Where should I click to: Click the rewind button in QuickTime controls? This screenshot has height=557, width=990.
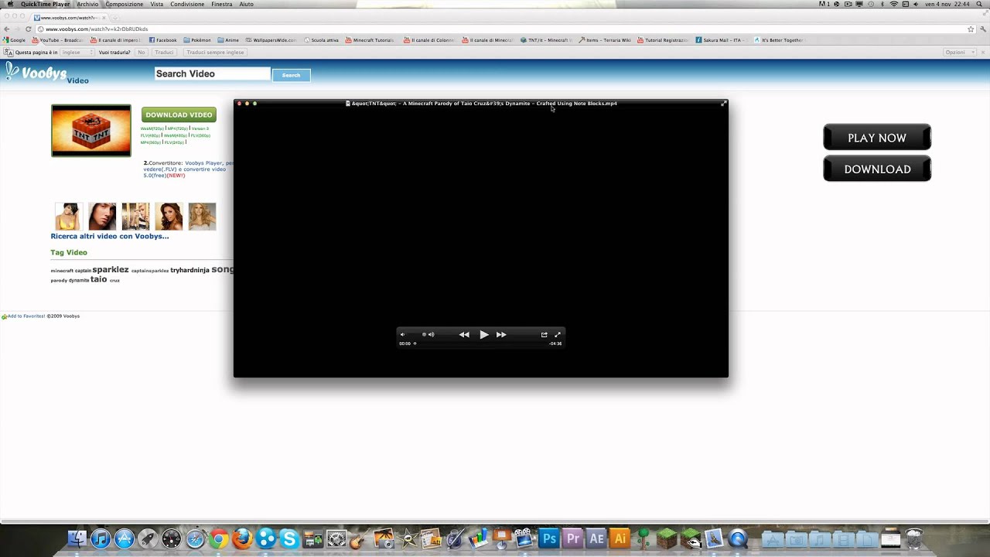464,335
